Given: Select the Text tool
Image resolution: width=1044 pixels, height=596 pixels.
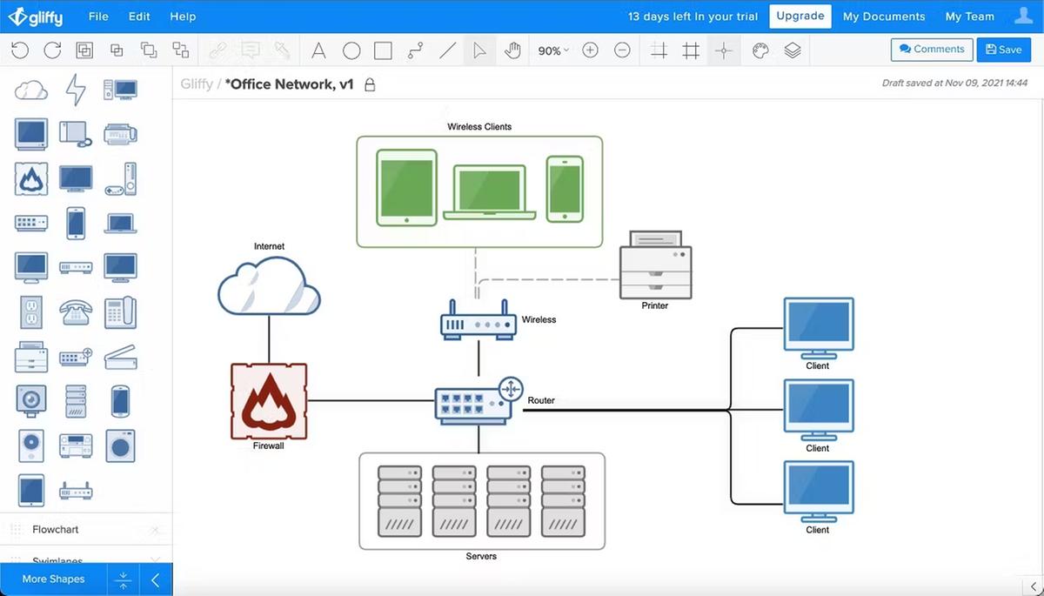Looking at the screenshot, I should (x=318, y=50).
